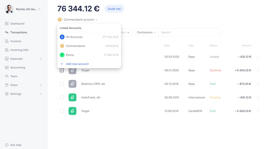Click the Incoming bills icon
Image resolution: width=272 pixels, height=149 pixels.
point(7,50)
